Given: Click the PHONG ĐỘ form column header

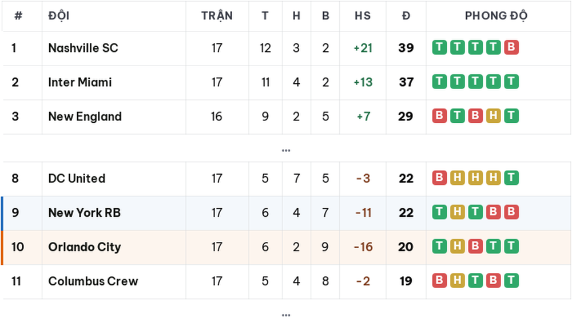Looking at the screenshot, I should [x=496, y=15].
